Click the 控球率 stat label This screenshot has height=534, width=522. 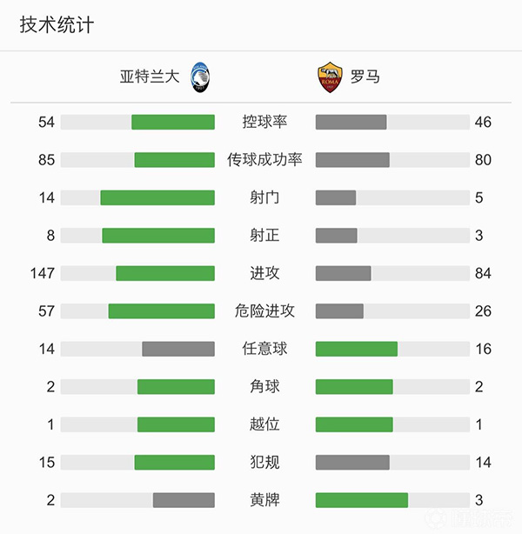pyautogui.click(x=264, y=122)
